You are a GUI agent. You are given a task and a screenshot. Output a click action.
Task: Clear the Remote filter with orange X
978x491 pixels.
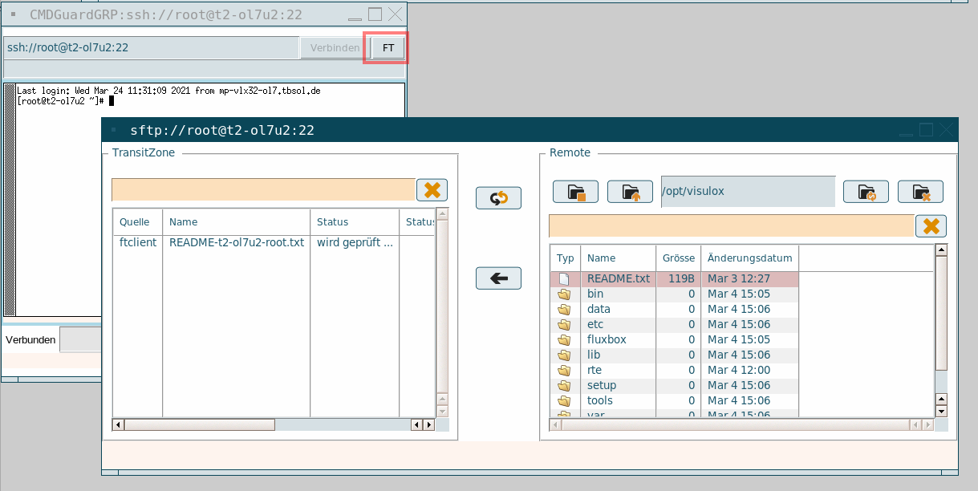[x=931, y=226]
